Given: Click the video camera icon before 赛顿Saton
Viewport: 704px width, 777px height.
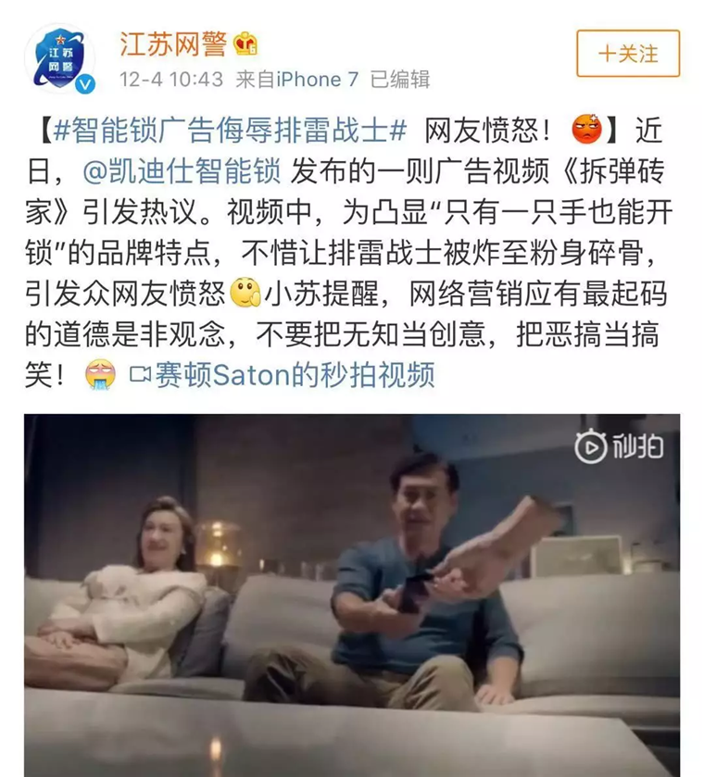Looking at the screenshot, I should pos(140,374).
